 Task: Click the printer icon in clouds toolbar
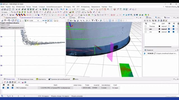tap(25, 82)
